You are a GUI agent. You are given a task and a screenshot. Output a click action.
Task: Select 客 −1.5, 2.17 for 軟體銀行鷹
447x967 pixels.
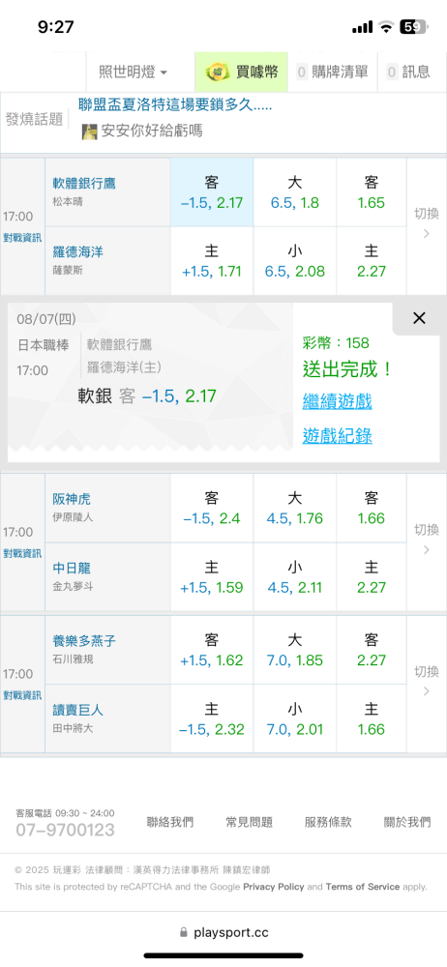click(x=212, y=192)
